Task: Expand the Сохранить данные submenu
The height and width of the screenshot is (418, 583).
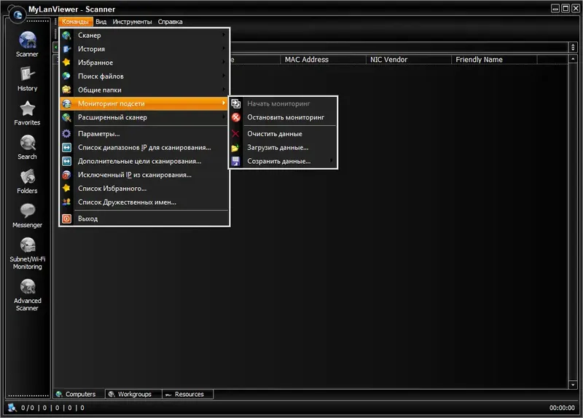Action: (332, 161)
